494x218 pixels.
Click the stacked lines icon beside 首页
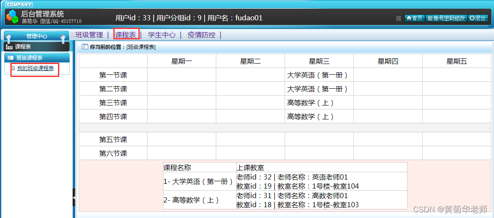click(x=398, y=18)
